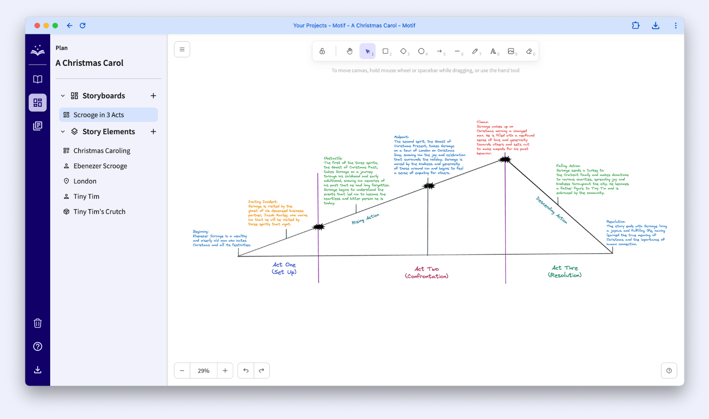Open Scrooge in 3 Acts storyboard

pyautogui.click(x=108, y=115)
